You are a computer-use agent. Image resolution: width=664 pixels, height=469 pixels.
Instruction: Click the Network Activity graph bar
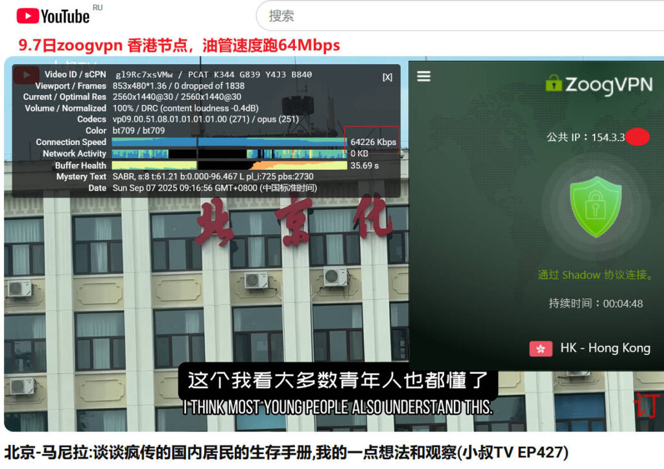pyautogui.click(x=229, y=154)
